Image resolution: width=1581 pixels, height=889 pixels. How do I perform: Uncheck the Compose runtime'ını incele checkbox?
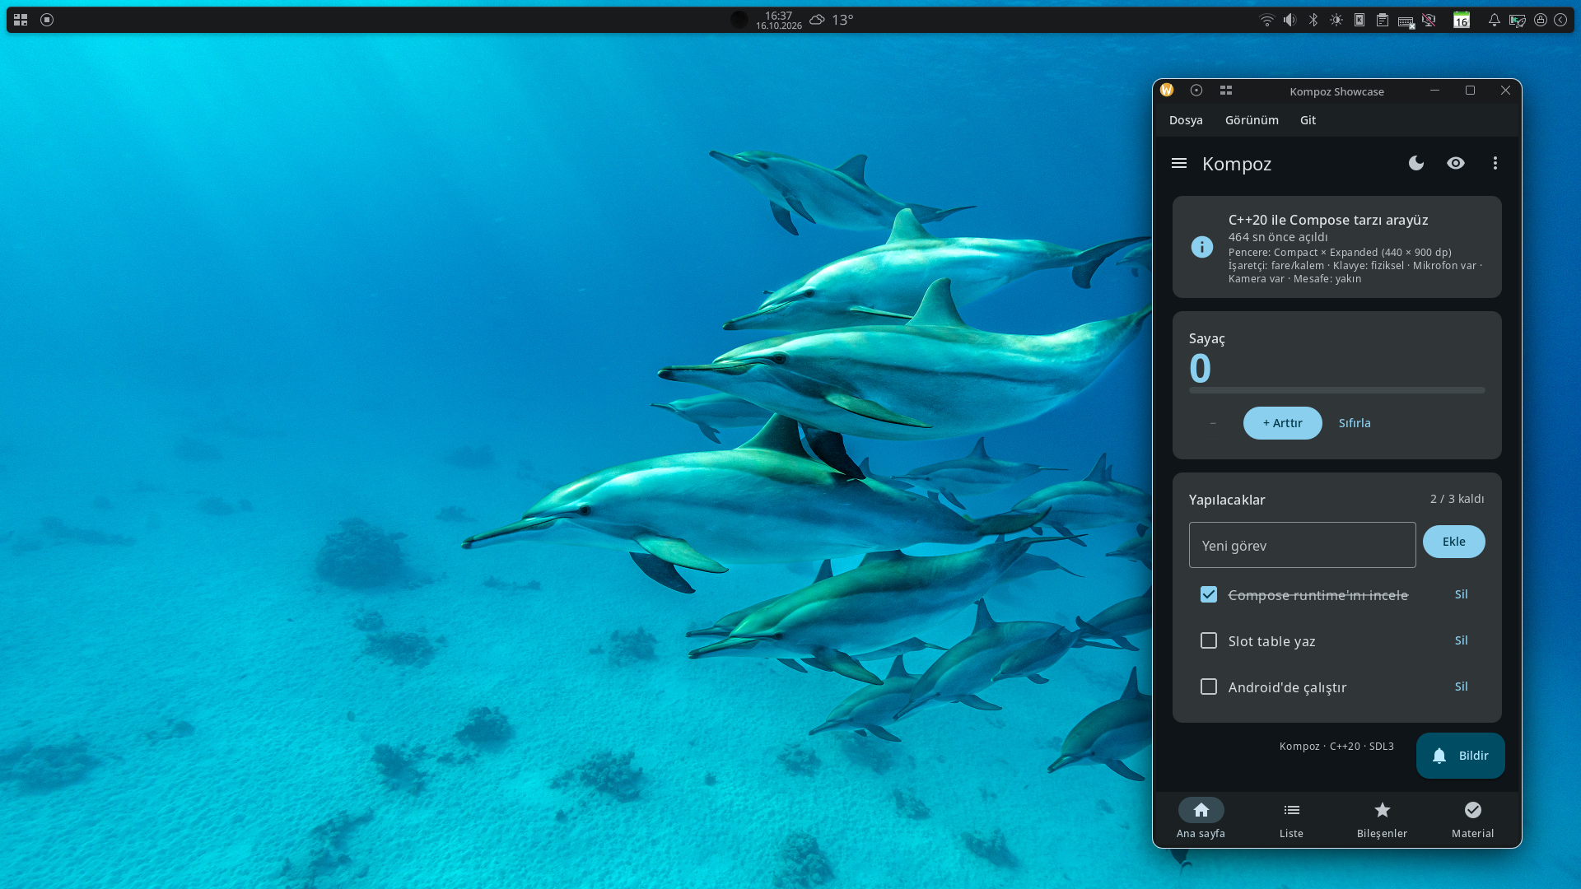pos(1209,594)
